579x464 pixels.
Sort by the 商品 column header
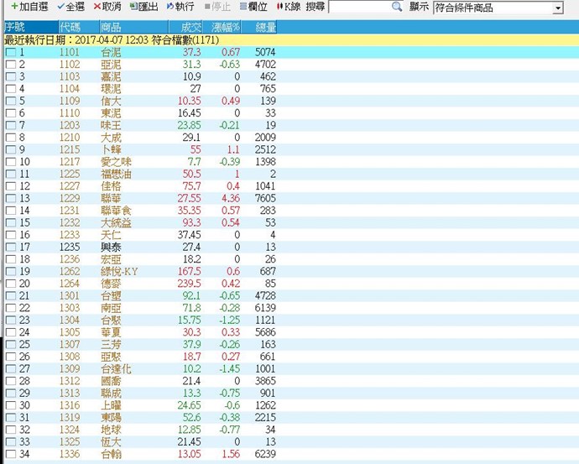tap(133, 27)
